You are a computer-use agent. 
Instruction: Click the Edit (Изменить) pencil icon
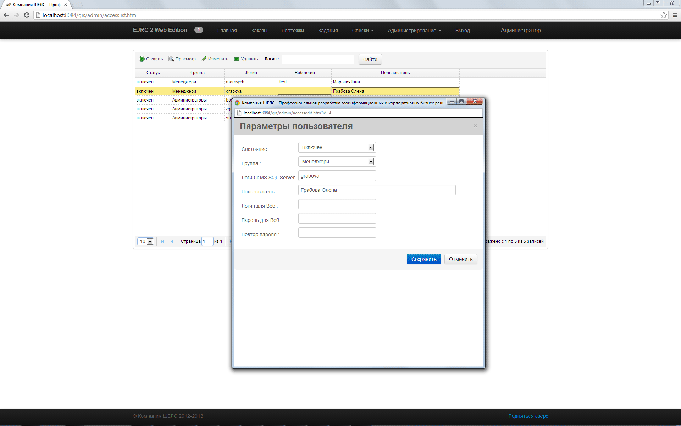[x=204, y=59]
